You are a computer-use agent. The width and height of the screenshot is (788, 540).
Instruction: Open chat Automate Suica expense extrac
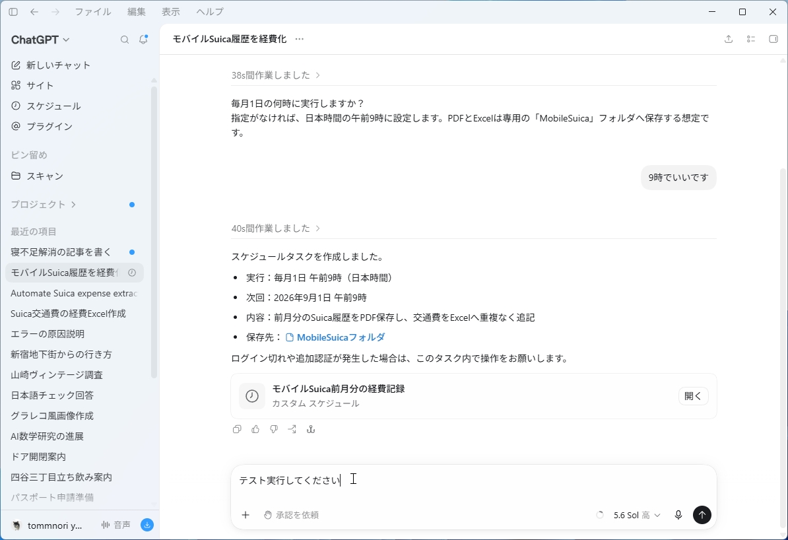[x=75, y=293]
